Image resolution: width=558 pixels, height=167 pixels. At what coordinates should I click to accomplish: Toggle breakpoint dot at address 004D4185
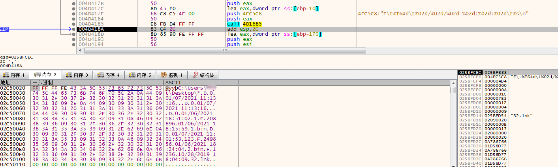(x=73, y=24)
